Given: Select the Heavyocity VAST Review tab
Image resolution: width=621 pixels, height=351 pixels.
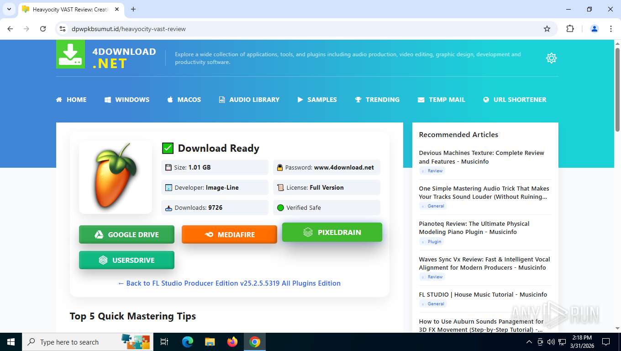Looking at the screenshot, I should pos(71,9).
